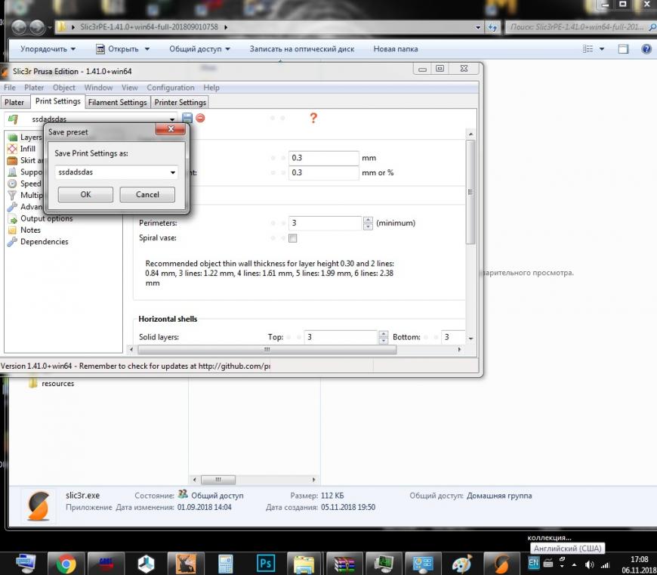Open the preset name dropdown in Save preset dialog
657x575 pixels.
(x=173, y=172)
